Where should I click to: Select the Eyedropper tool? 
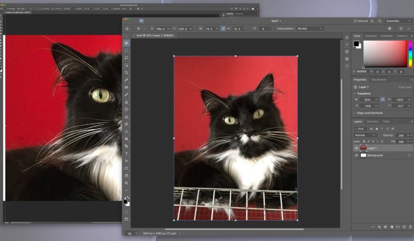coord(126,80)
